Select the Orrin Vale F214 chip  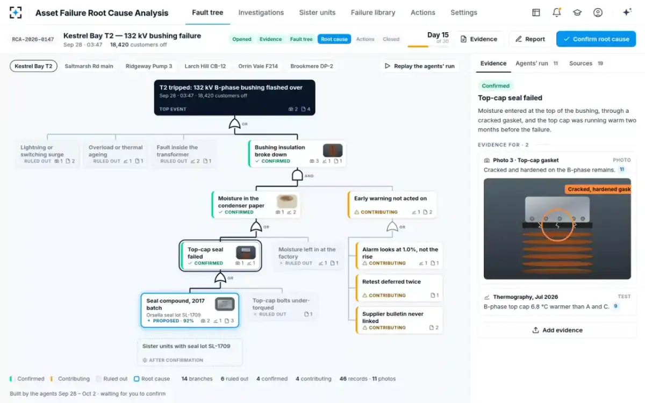tap(258, 66)
